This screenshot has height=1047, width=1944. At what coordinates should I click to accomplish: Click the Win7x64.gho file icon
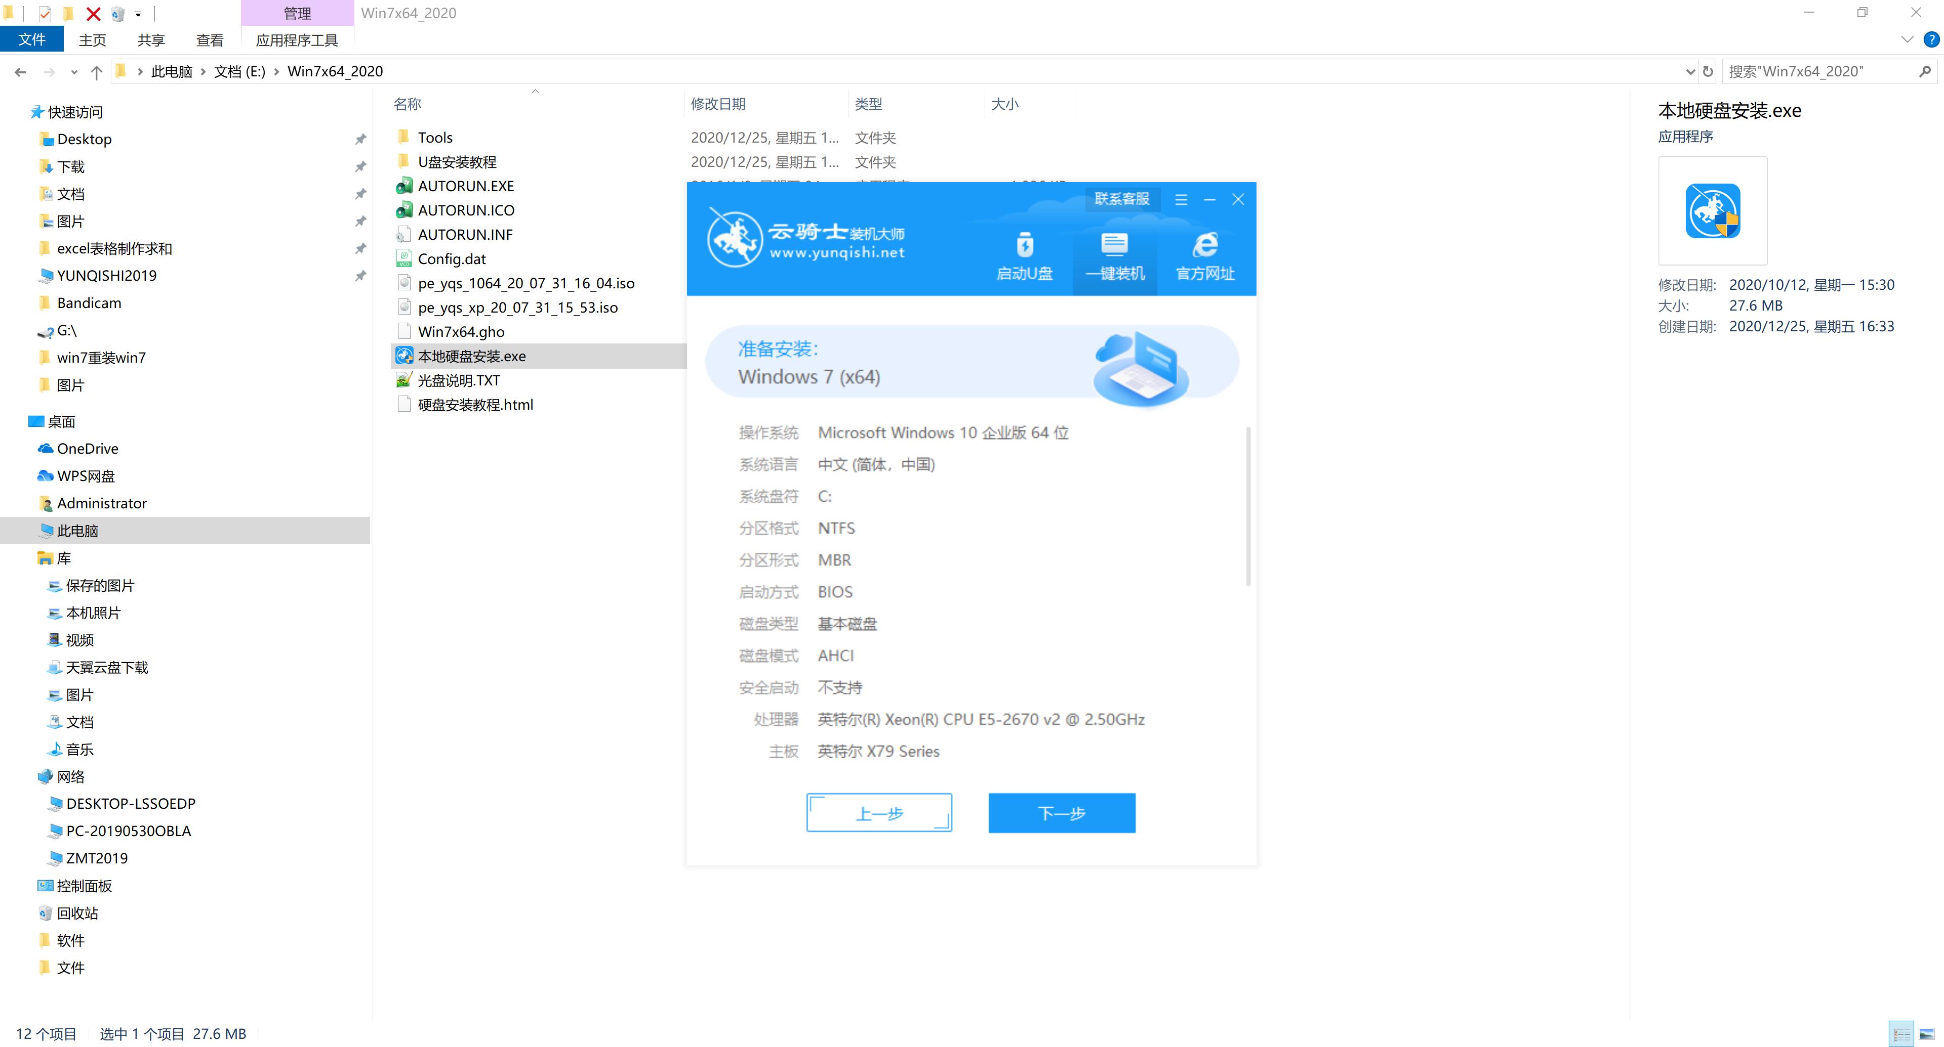[404, 331]
